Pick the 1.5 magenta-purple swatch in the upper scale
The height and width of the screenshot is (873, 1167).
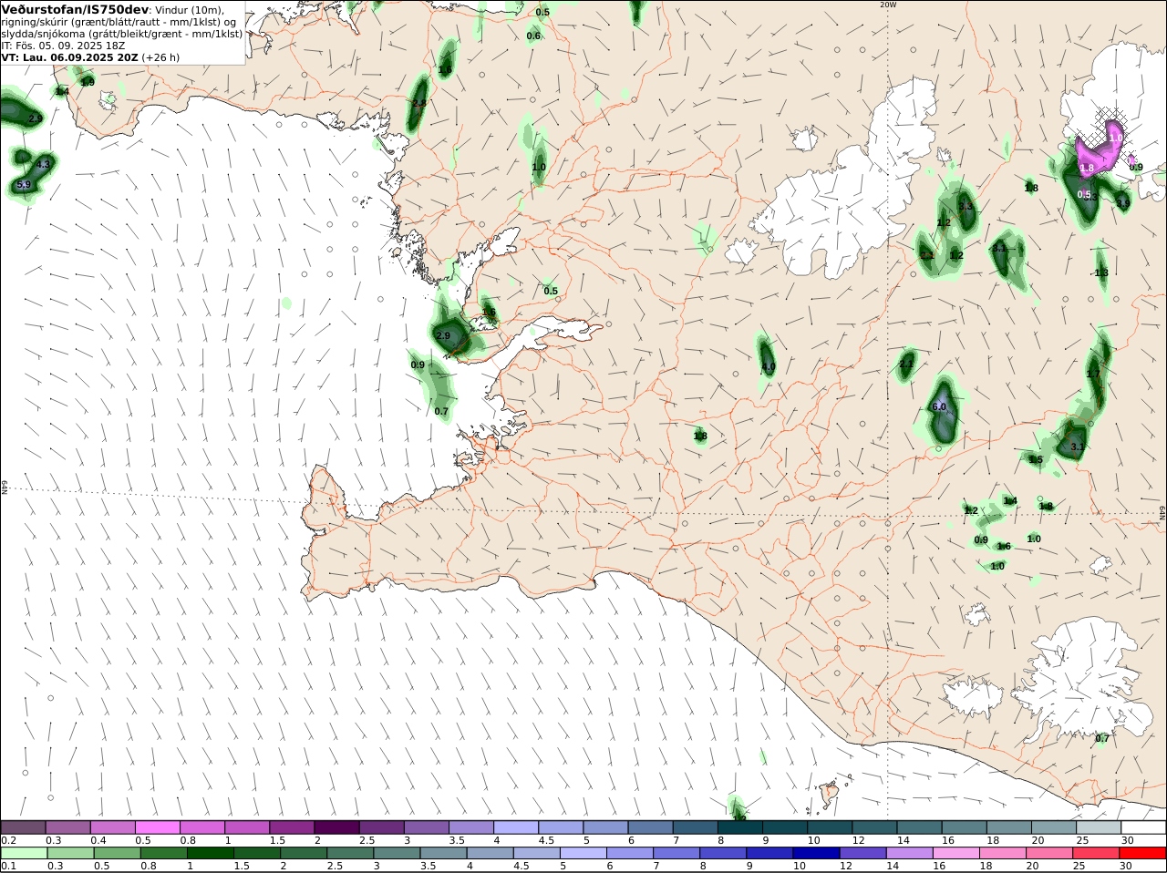[x=292, y=827]
